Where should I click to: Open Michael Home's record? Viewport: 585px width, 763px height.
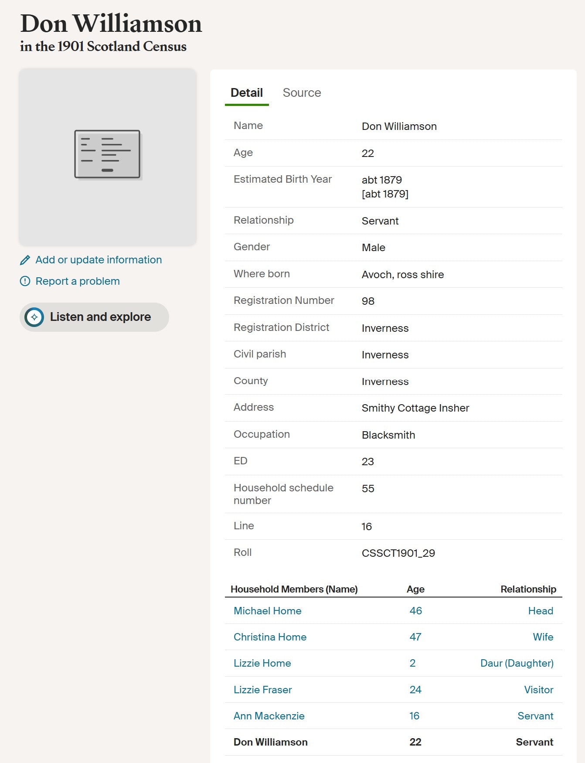tap(268, 611)
